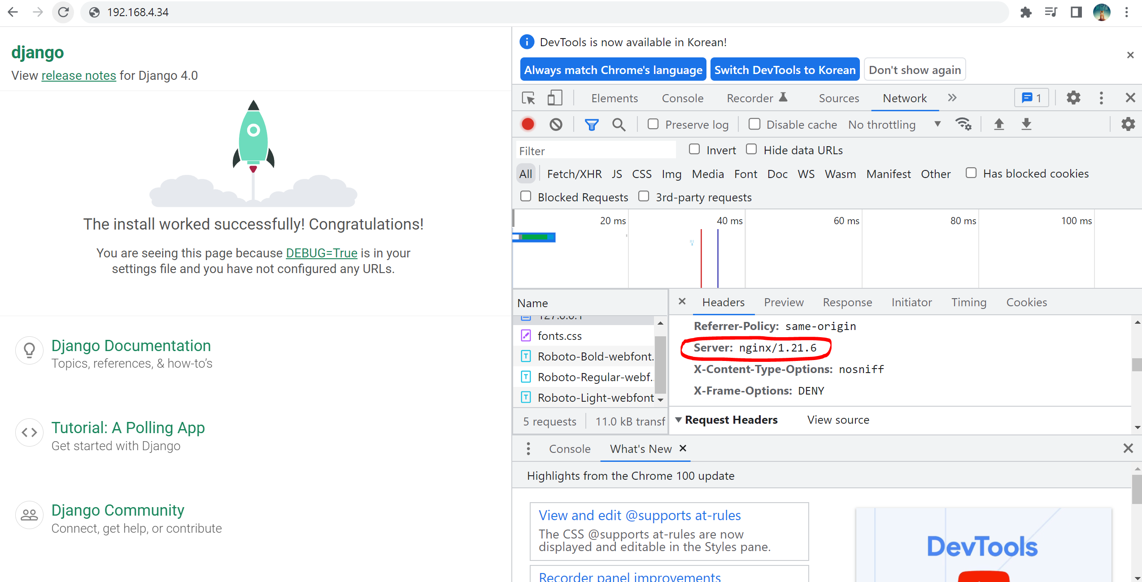Open the Response tab of request
Image resolution: width=1142 pixels, height=582 pixels.
(x=847, y=302)
